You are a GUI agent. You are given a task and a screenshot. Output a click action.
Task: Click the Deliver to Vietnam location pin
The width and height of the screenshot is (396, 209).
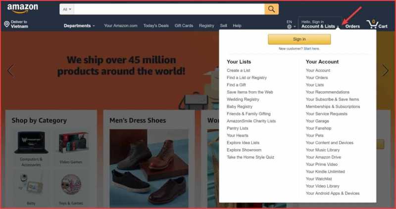pyautogui.click(x=7, y=24)
